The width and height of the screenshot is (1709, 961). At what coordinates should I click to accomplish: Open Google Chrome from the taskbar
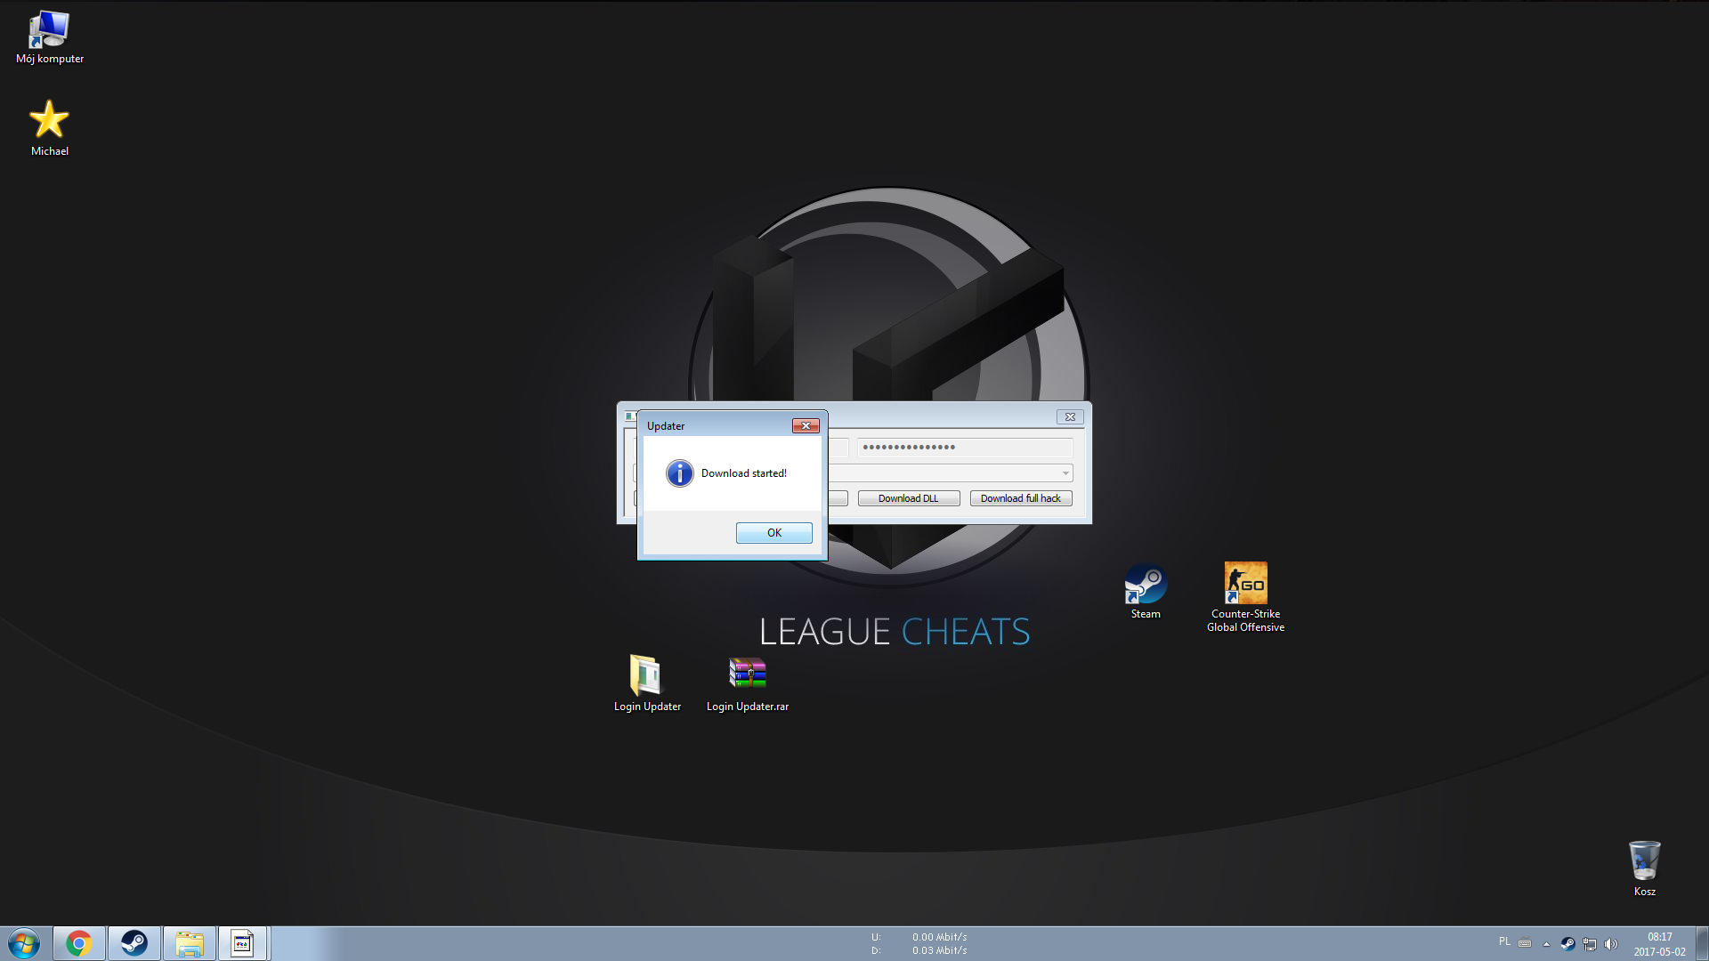79,943
